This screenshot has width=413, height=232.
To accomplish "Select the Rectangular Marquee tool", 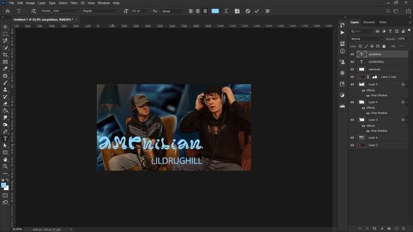I will pos(5,34).
